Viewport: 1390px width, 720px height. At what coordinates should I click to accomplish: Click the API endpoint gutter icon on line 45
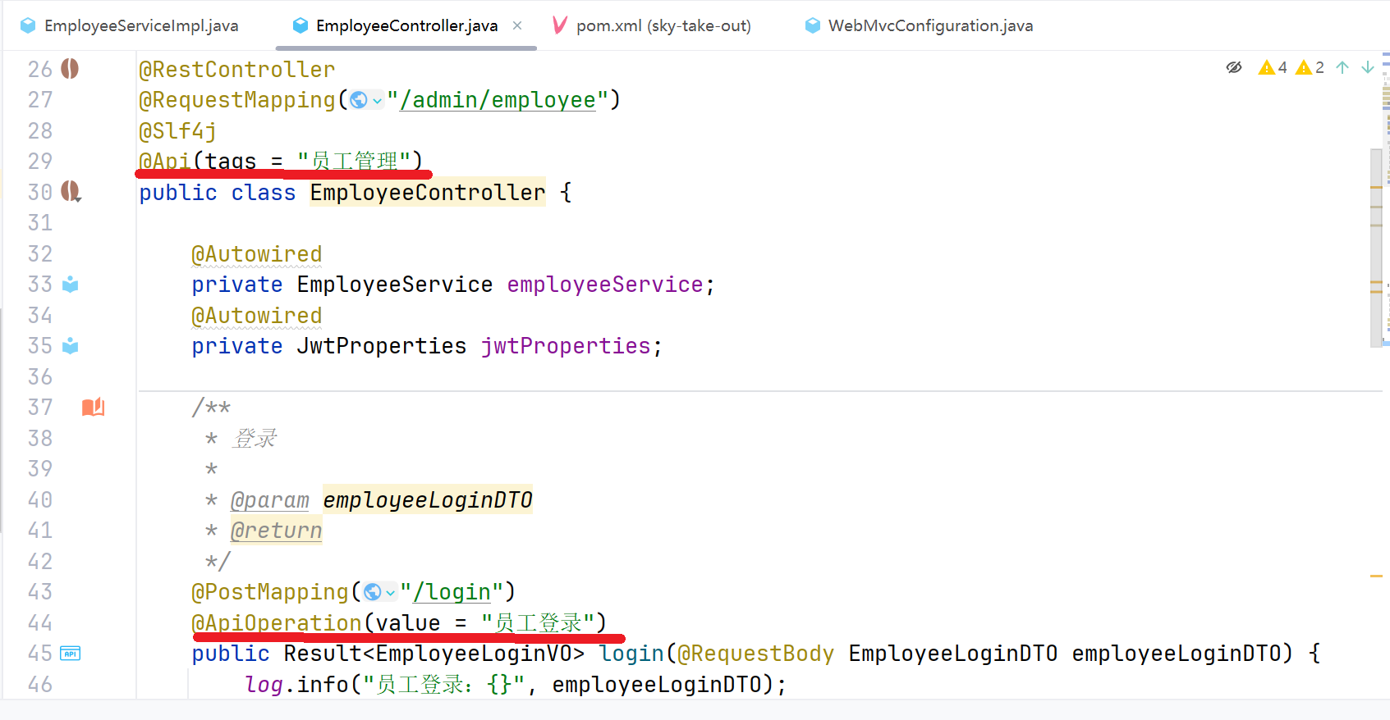(x=71, y=654)
